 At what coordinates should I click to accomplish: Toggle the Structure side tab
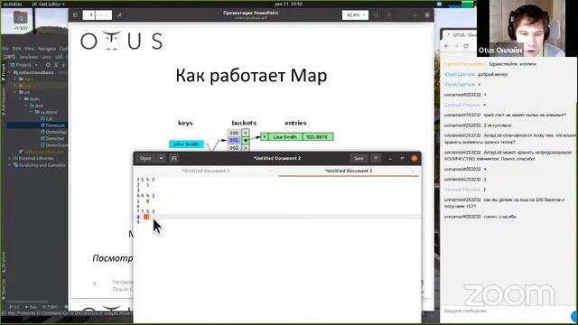pyautogui.click(x=4, y=263)
